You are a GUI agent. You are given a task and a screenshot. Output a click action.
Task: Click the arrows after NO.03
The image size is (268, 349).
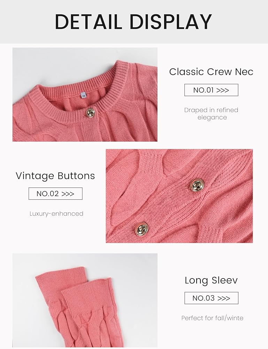[223, 298]
